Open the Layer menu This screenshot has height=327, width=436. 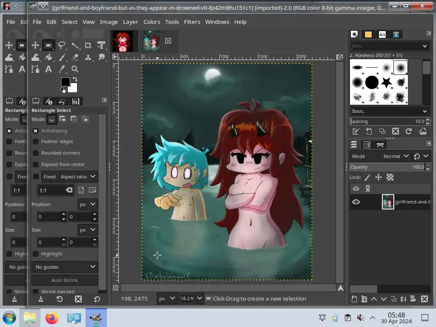130,22
